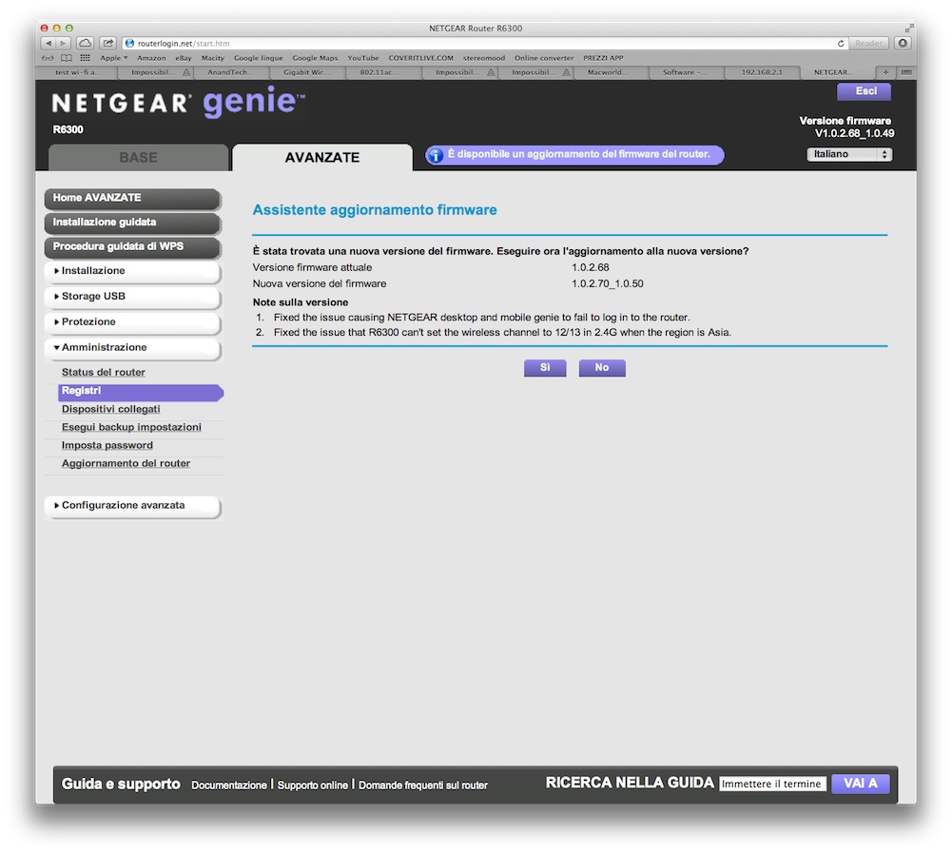This screenshot has width=952, height=853.
Task: Open the stereomood bookmark
Action: coord(484,58)
